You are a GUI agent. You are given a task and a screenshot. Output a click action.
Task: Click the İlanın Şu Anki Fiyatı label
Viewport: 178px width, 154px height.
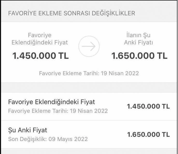tap(138, 39)
